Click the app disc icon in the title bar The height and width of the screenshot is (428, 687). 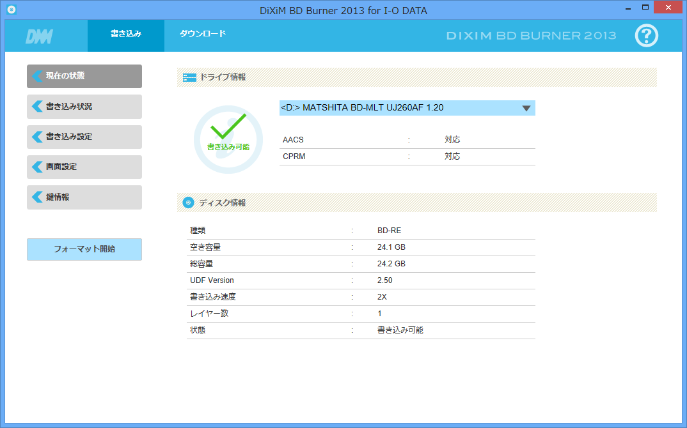pos(12,9)
